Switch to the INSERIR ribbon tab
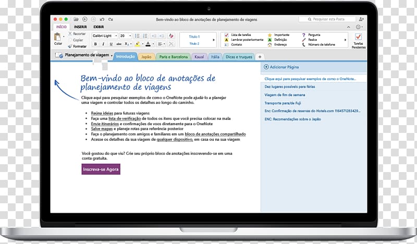Image resolution: width=417 pixels, height=244 pixels. (80, 27)
